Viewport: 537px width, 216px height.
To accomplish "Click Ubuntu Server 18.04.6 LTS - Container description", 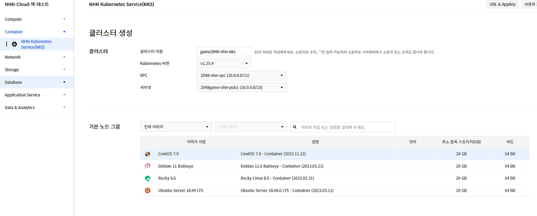I will [x=287, y=190].
